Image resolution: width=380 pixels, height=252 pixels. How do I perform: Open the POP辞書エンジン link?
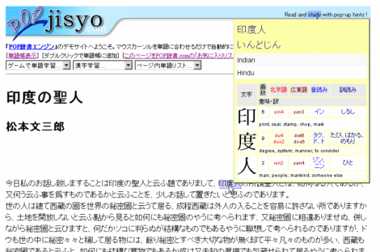(x=32, y=47)
